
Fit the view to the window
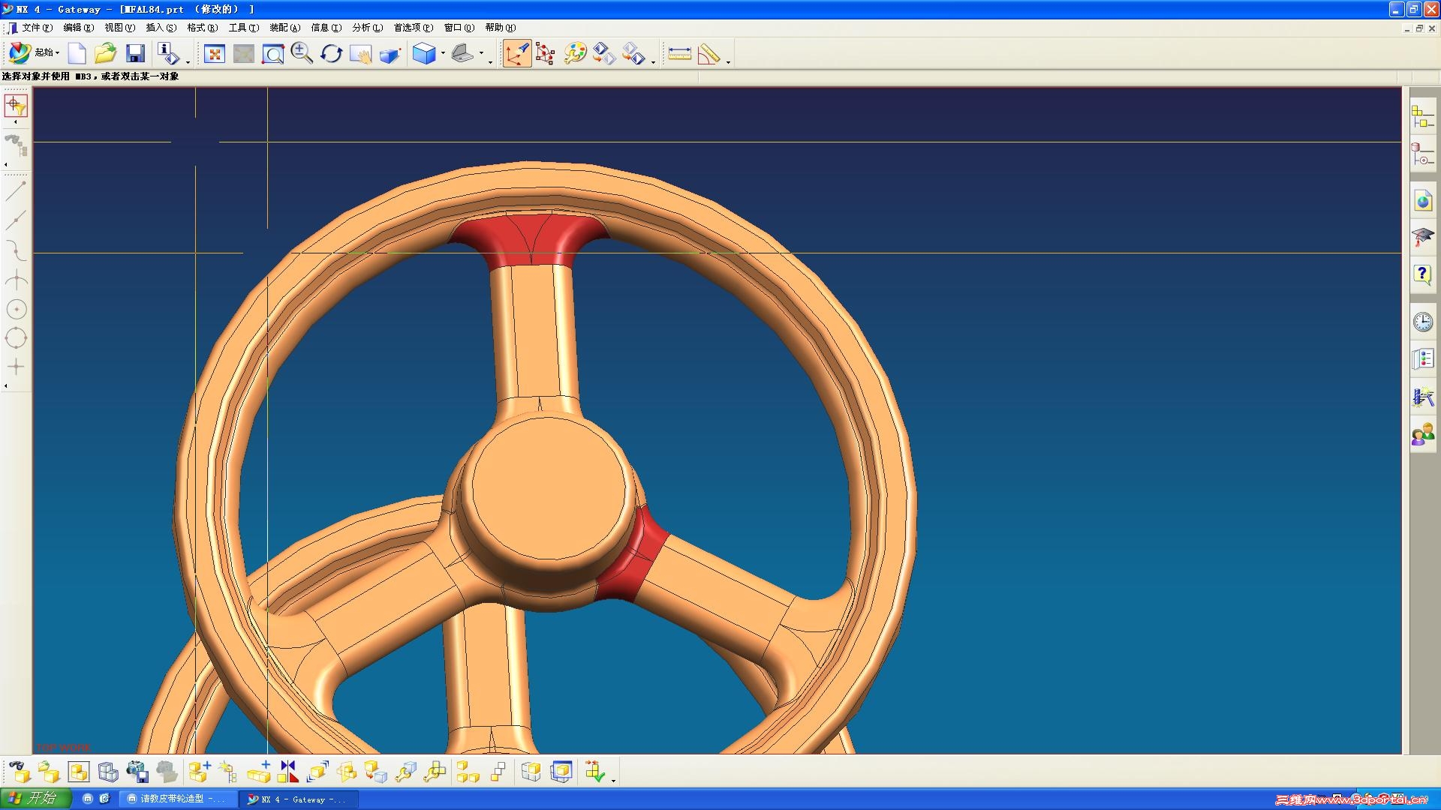point(215,54)
